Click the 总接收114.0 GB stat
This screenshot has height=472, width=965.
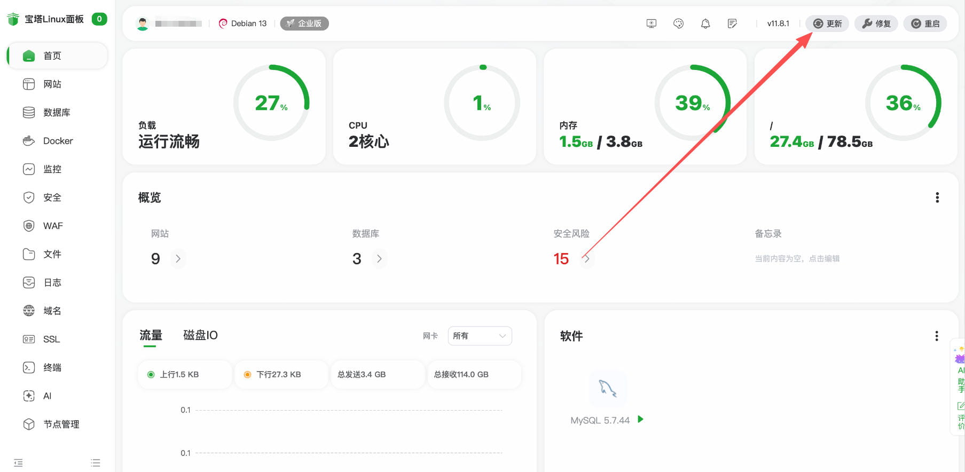tap(474, 374)
